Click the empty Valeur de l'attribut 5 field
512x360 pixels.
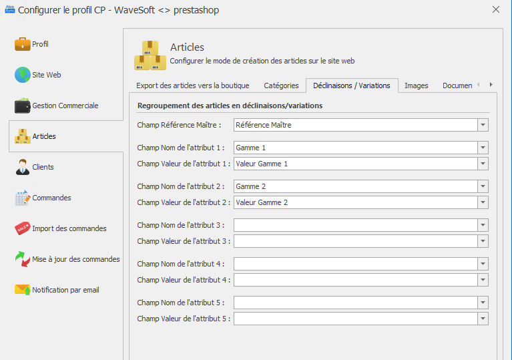click(x=356, y=319)
